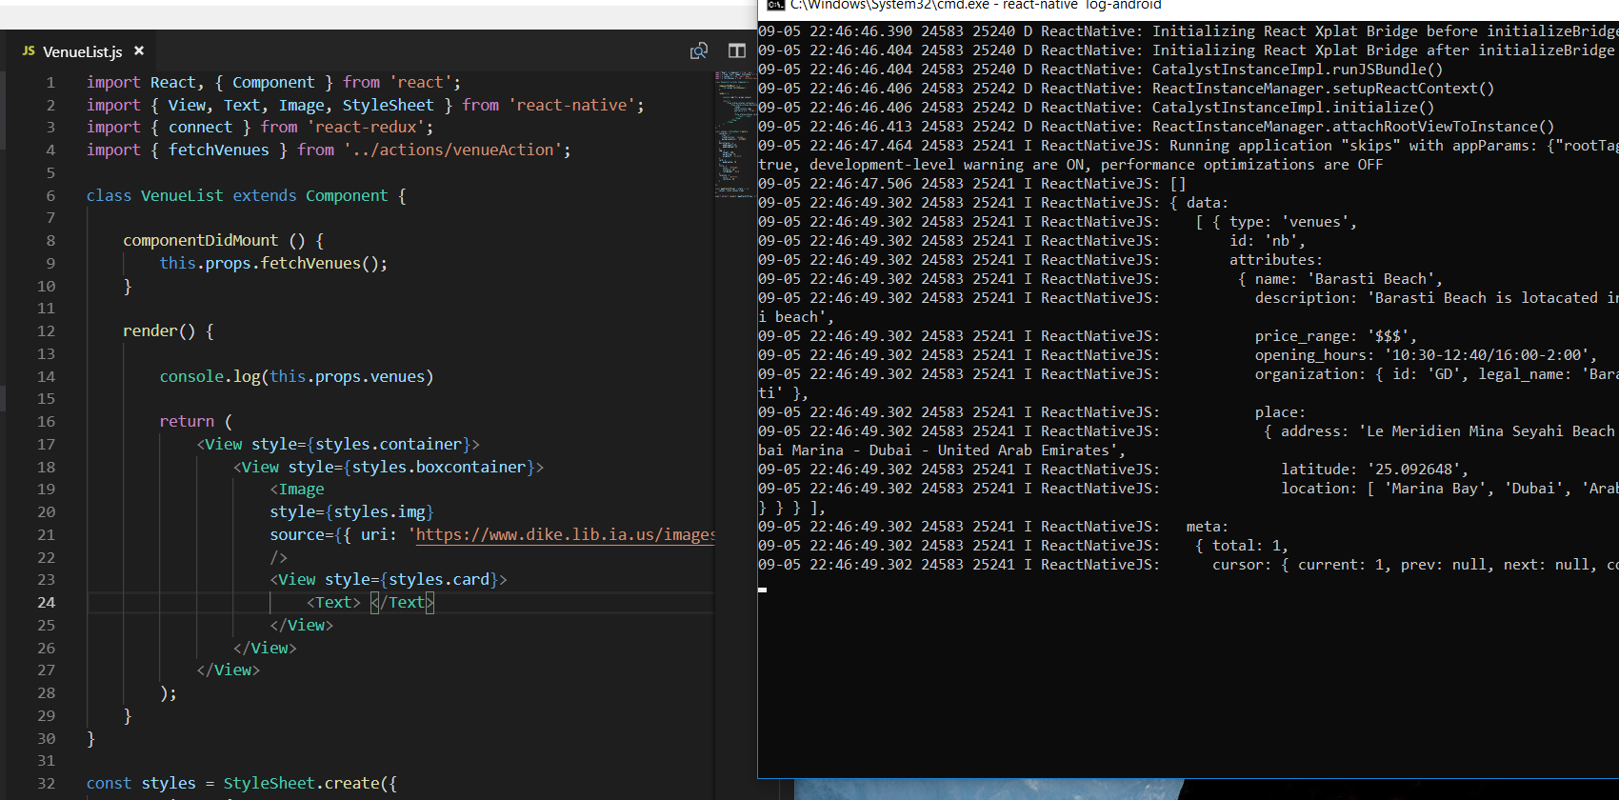Click 'react-redux' import string on line 3
Screen dimensions: 1619x800
pyautogui.click(x=367, y=127)
